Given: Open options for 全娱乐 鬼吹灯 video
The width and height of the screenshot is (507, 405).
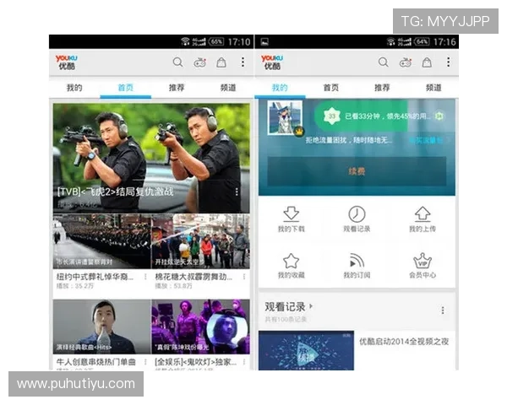Looking at the screenshot, I should point(244,362).
